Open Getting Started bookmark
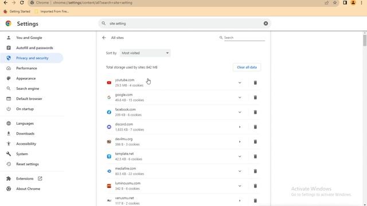 (x=17, y=11)
